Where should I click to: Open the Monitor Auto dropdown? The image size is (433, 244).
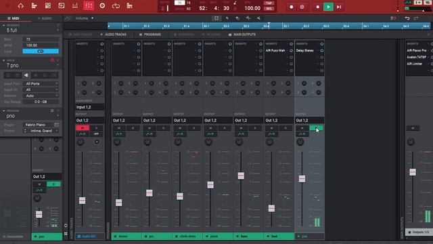tap(41, 96)
